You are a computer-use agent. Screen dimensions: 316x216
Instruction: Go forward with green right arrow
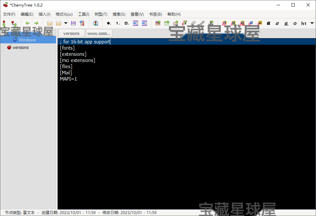click(x=36, y=23)
